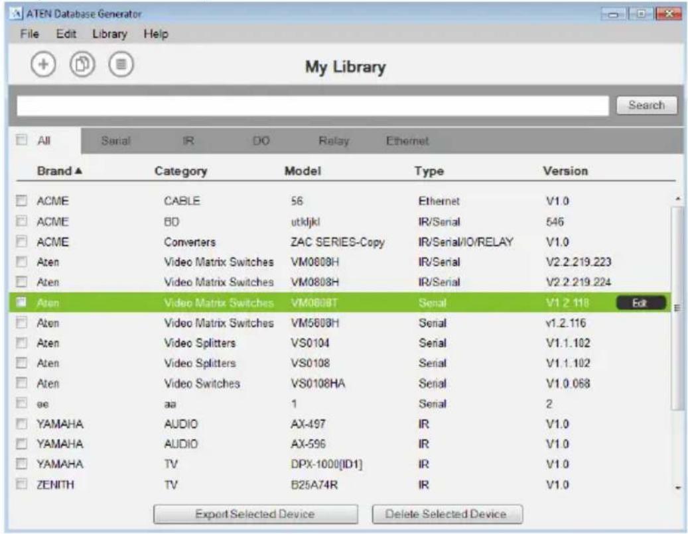This screenshot has width=688, height=534.
Task: Click Edit on the VM0808T row
Action: [x=641, y=303]
